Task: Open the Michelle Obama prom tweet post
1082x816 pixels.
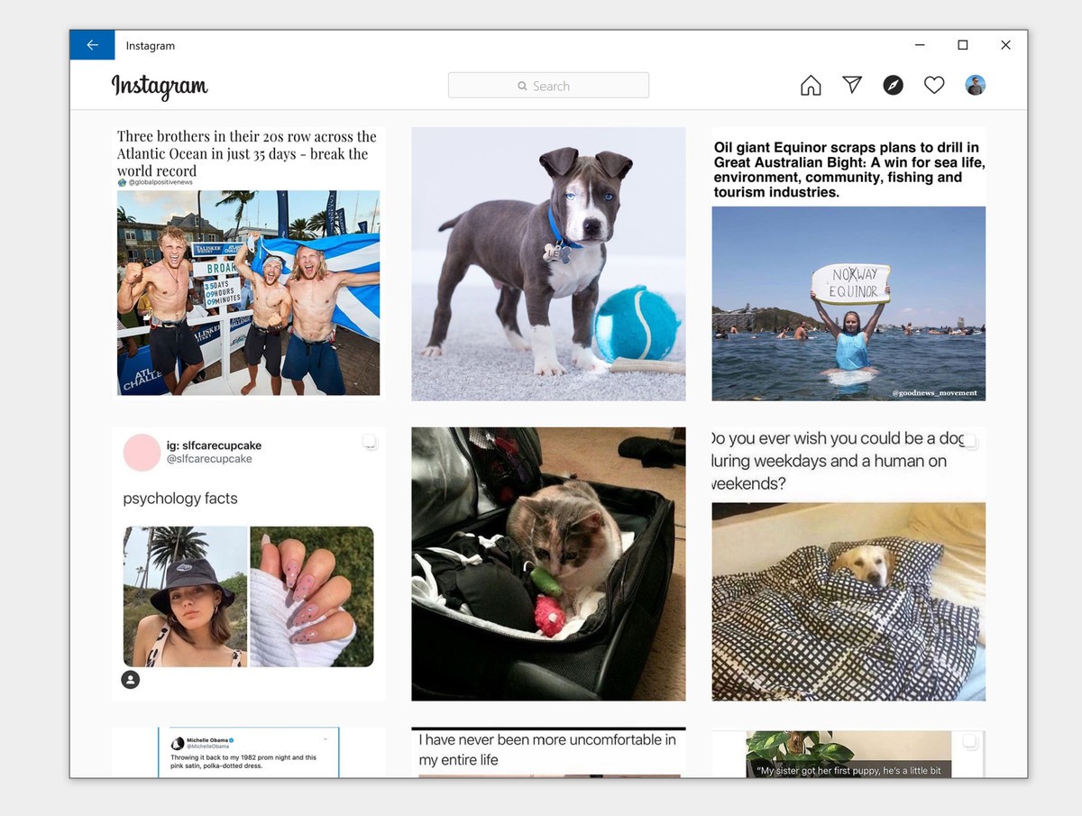Action: coord(249,752)
